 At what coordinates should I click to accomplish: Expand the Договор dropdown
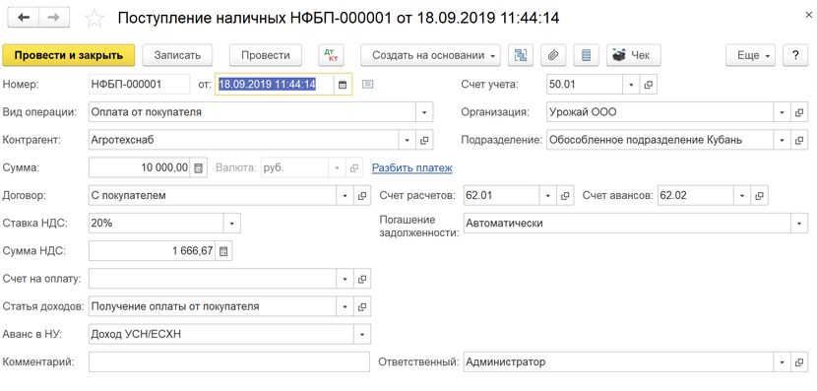(x=345, y=195)
